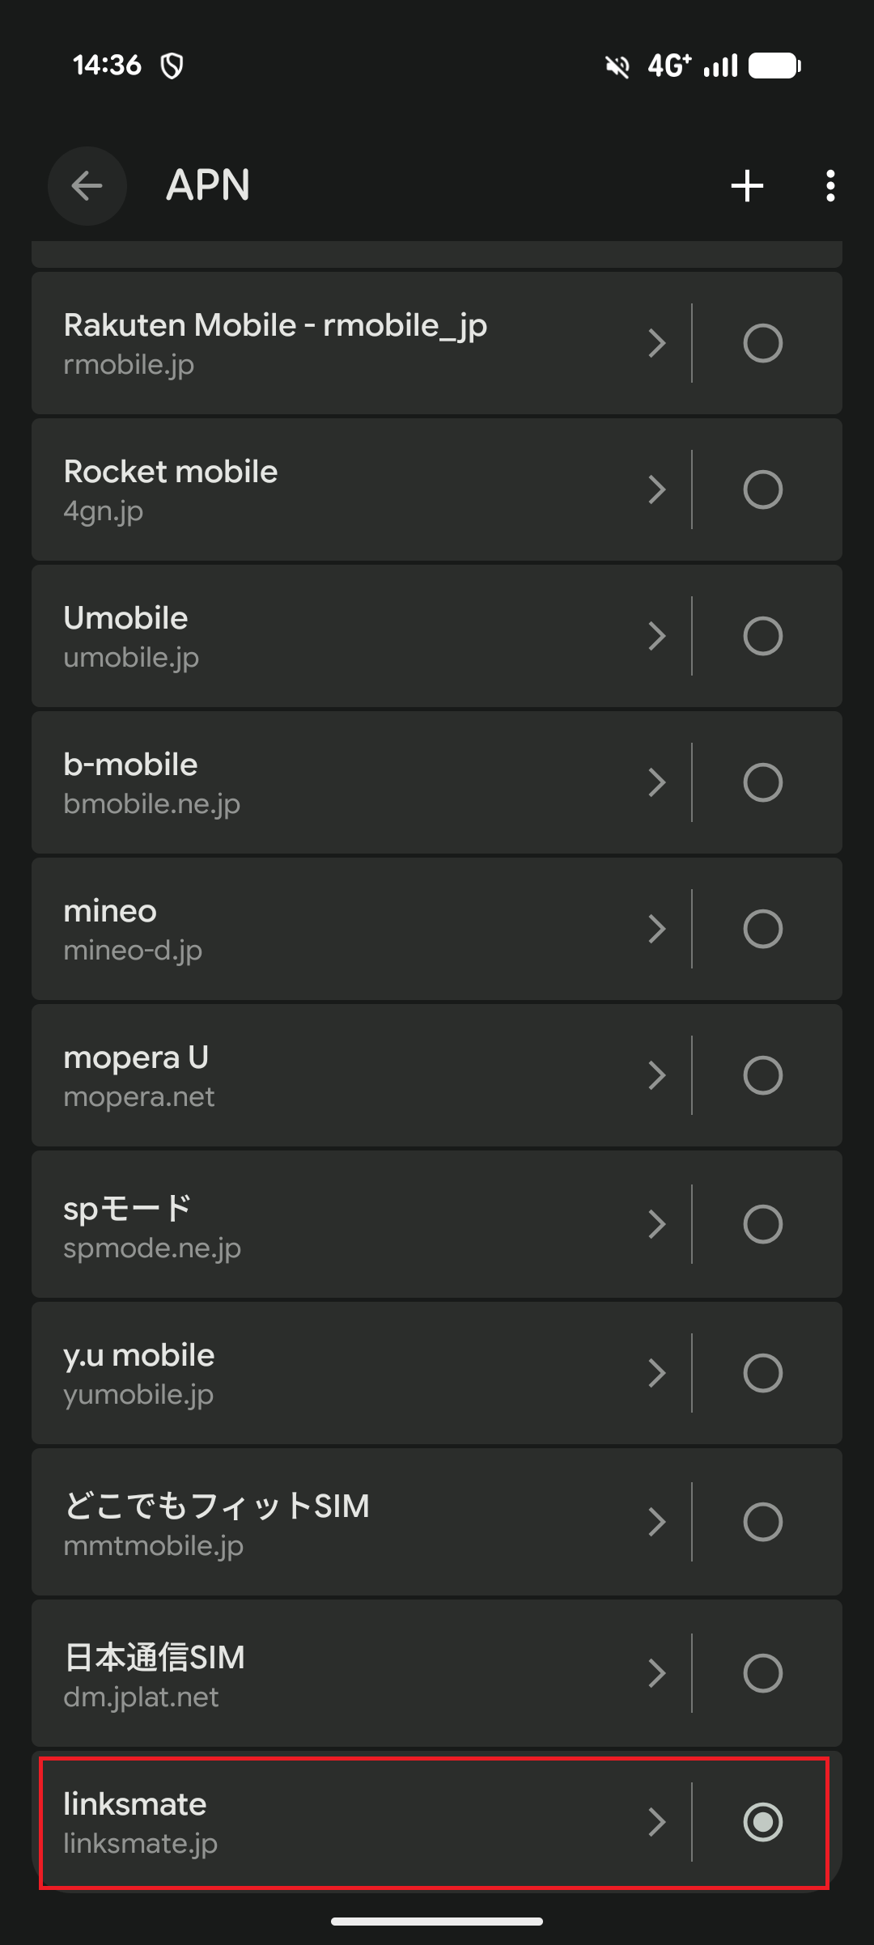Select the b-mobile radio button
The width and height of the screenshot is (874, 1945).
click(x=762, y=782)
